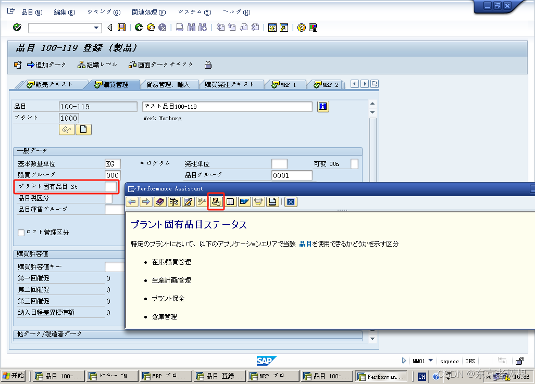Screen dimensions: 535x384
Task: Click the 基本数量単位 field showing KG
Action: (x=113, y=164)
